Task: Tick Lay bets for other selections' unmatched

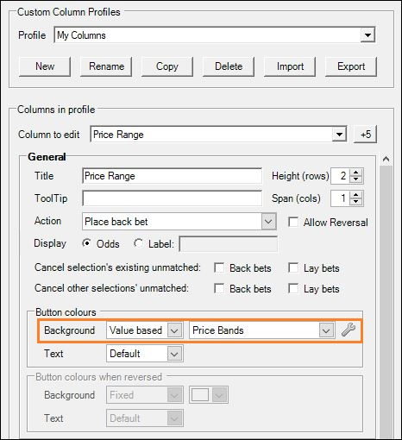Action: click(293, 288)
